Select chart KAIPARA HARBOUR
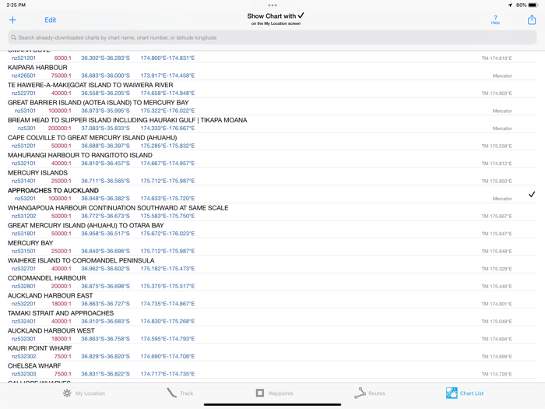This screenshot has height=409, width=545. point(272,72)
